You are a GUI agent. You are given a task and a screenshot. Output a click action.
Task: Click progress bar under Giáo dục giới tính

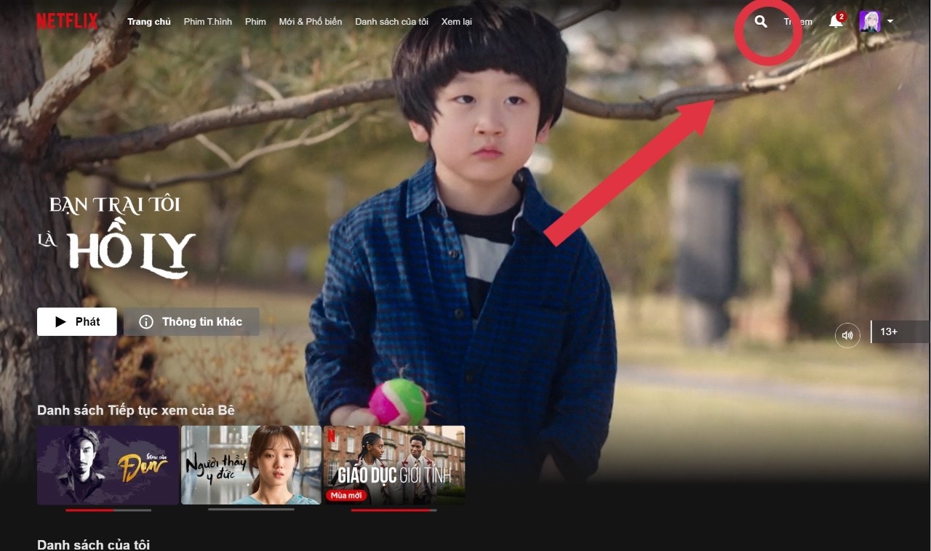coord(394,510)
